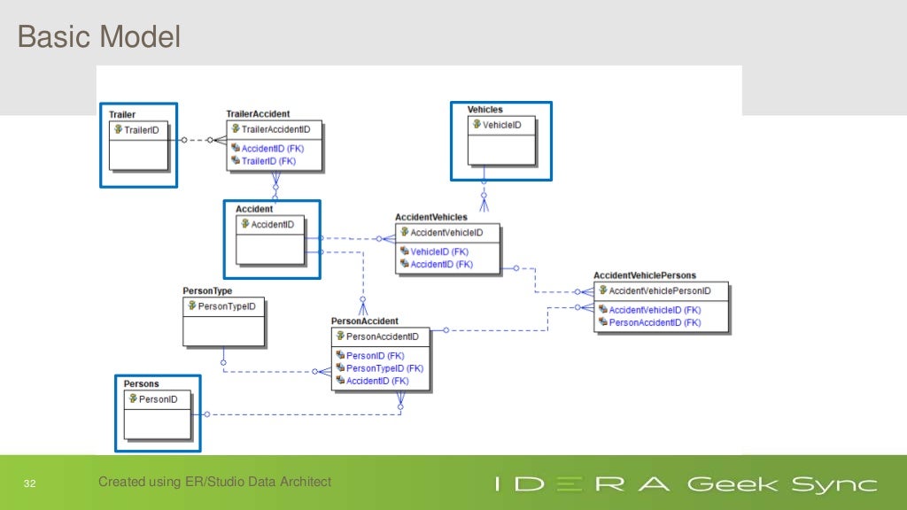
Task: Click the key icon beside AccidentVehiclePersonID
Action: coord(602,290)
